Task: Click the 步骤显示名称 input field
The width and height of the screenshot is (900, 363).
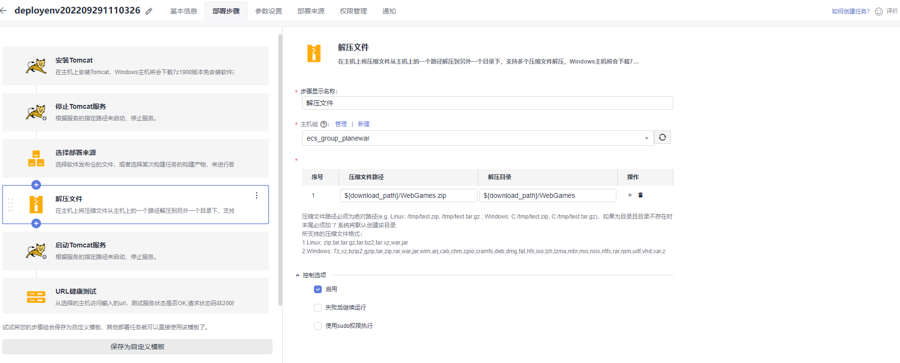Action: (x=487, y=103)
